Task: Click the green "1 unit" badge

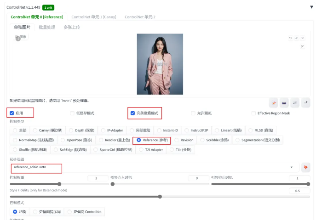Action: click(x=48, y=8)
